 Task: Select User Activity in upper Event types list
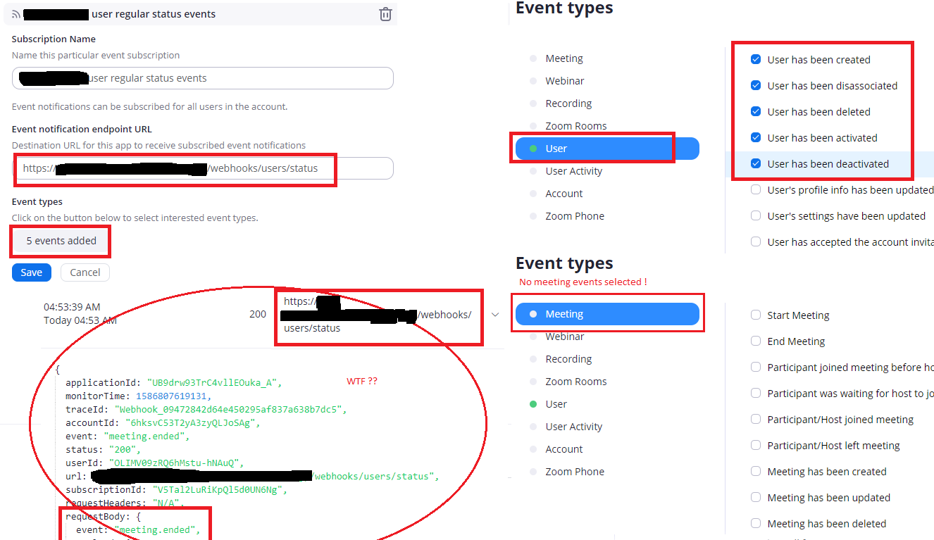tap(574, 171)
